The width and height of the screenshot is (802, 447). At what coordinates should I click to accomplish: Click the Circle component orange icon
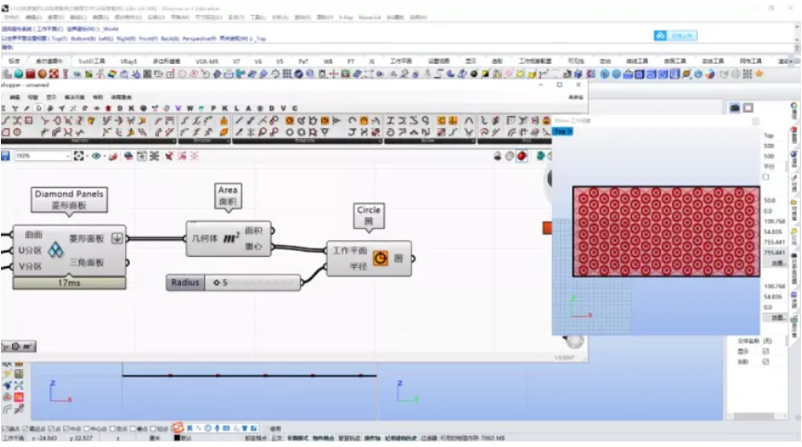381,259
